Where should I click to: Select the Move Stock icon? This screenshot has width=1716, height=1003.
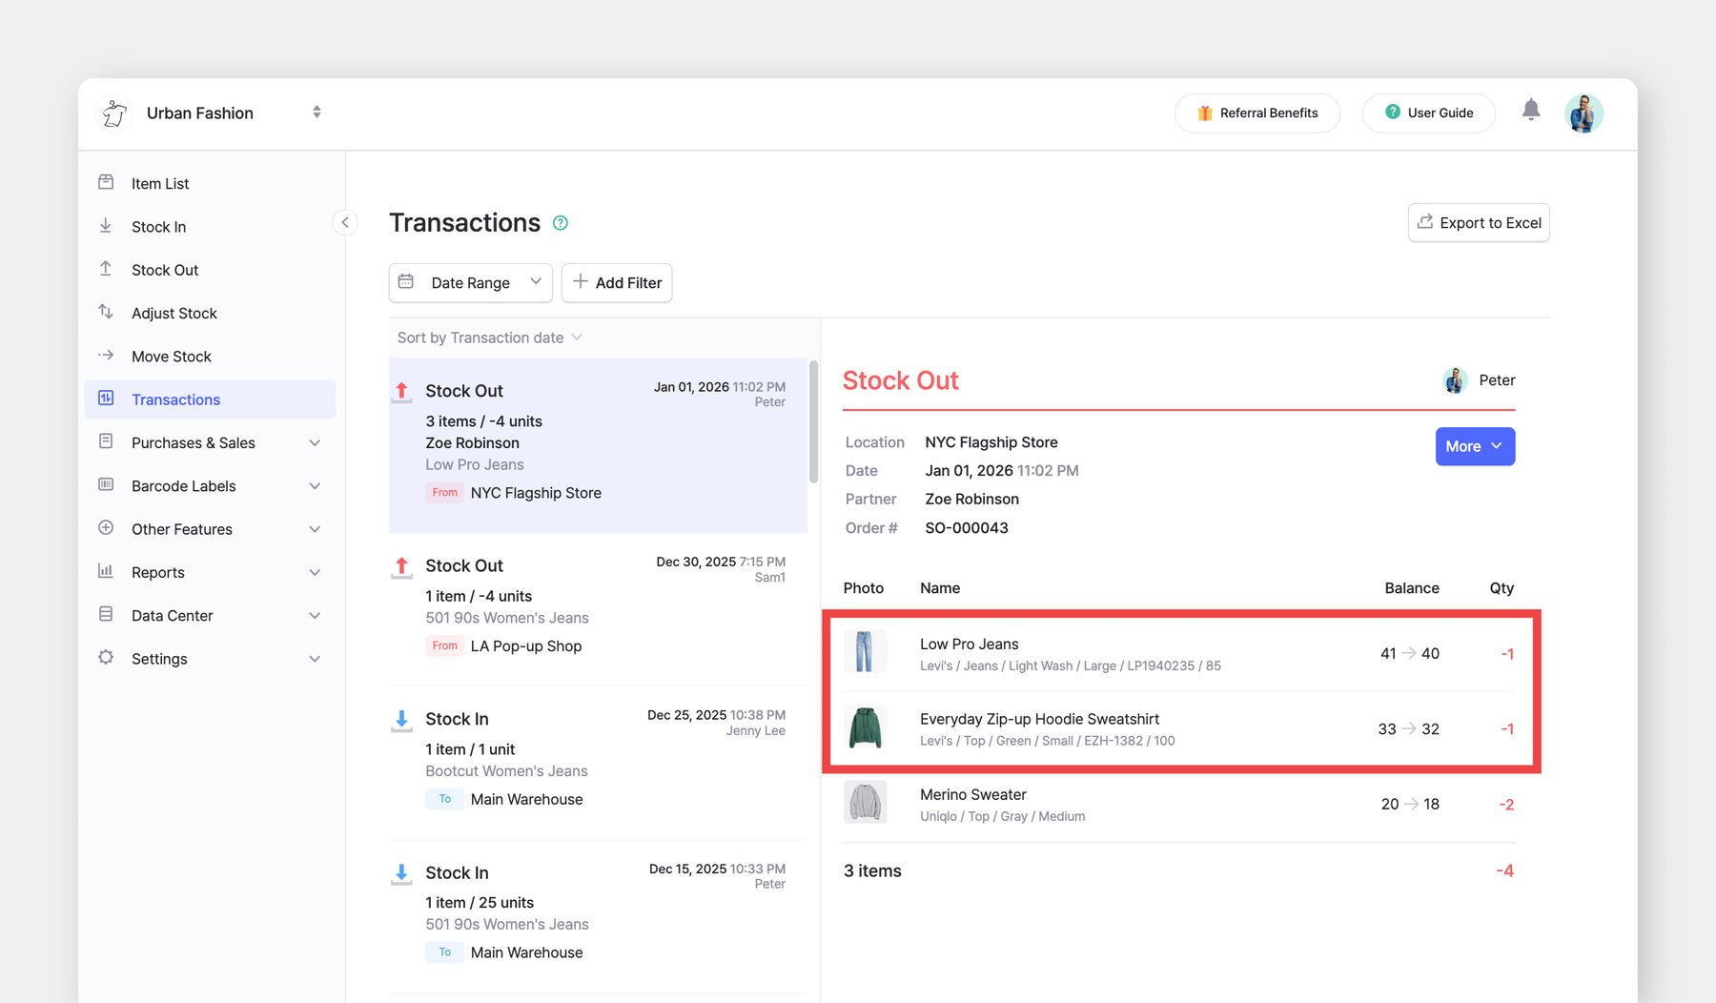point(105,356)
